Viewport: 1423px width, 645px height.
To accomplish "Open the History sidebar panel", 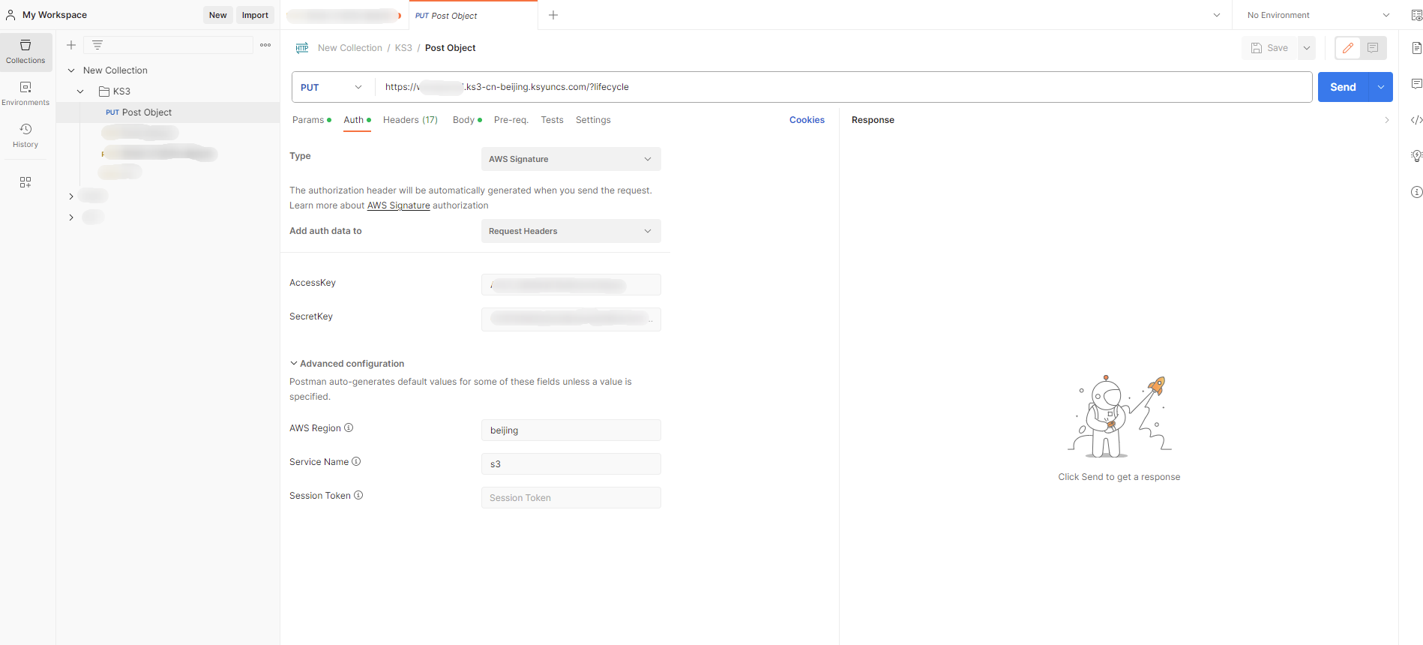I will (x=25, y=136).
